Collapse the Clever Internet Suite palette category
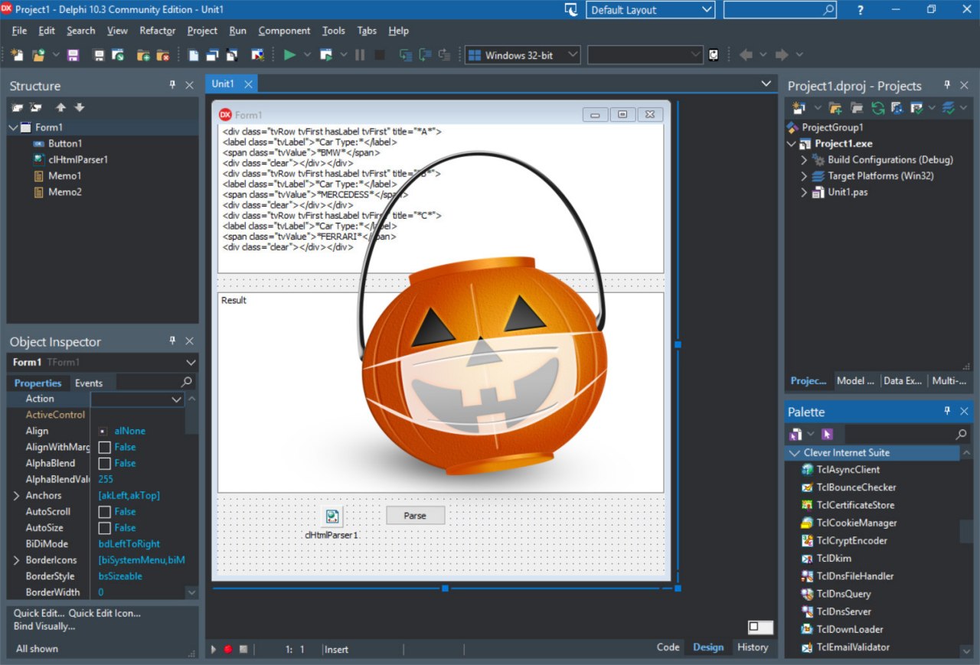This screenshot has height=665, width=980. click(x=794, y=453)
